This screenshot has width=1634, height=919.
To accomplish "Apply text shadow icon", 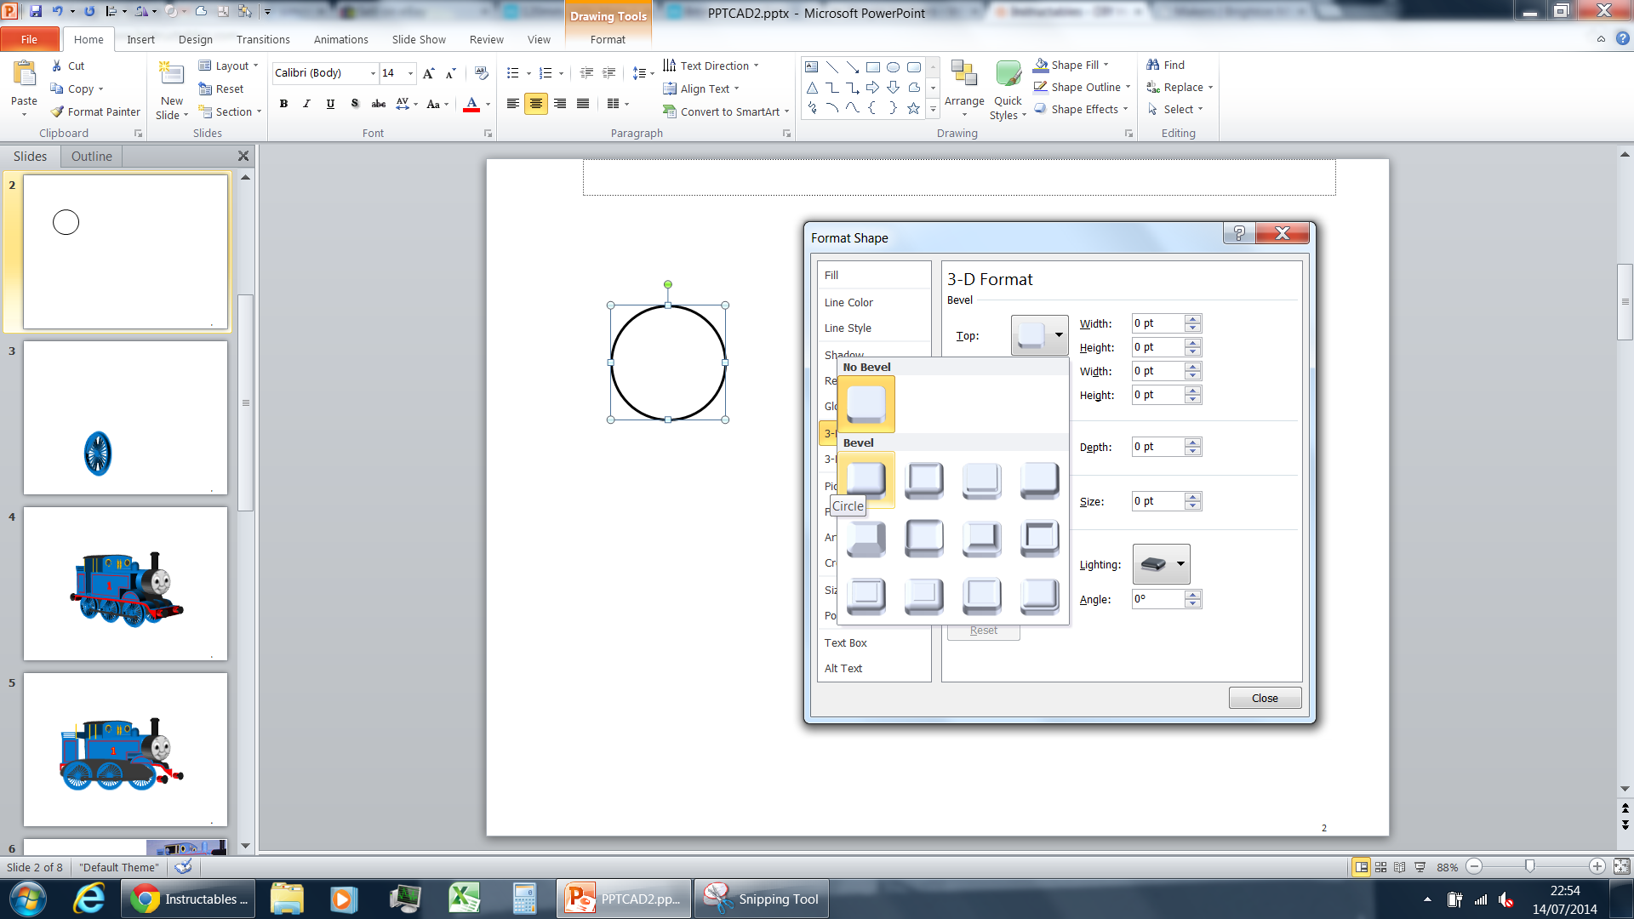I will tap(355, 104).
